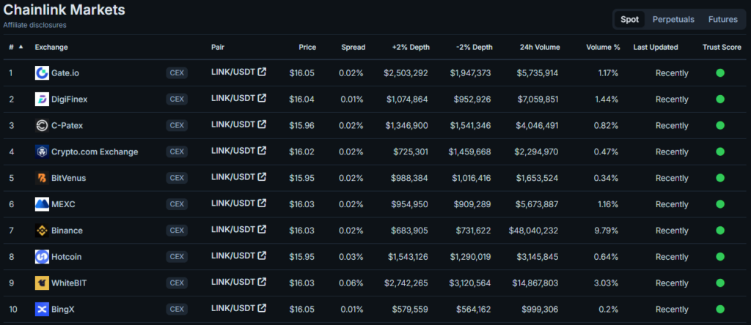The image size is (751, 325).
Task: Click the Crypto.com Exchange logo icon
Action: (x=42, y=152)
